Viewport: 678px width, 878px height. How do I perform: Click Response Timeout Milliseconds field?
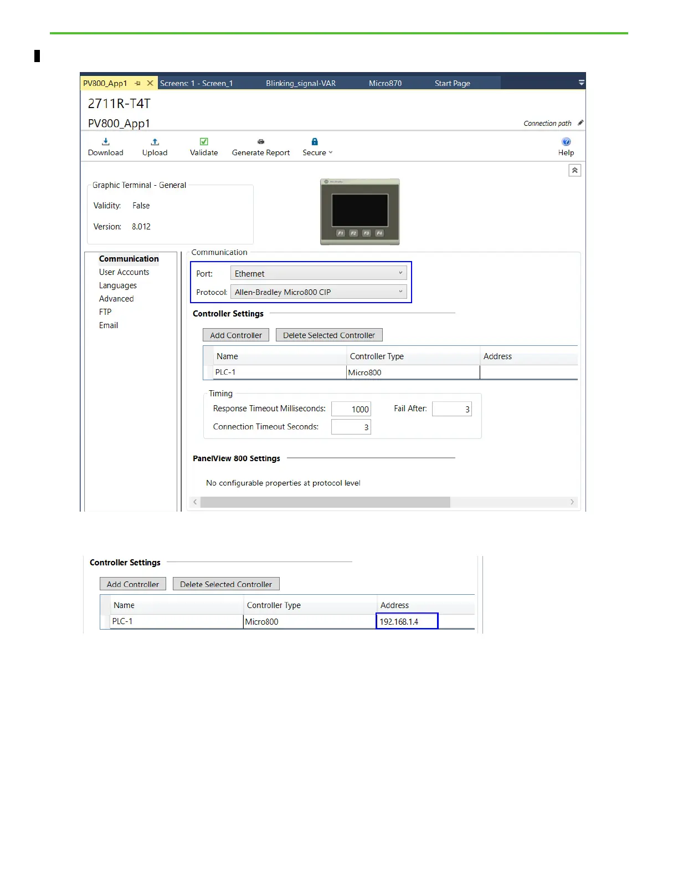tap(351, 409)
